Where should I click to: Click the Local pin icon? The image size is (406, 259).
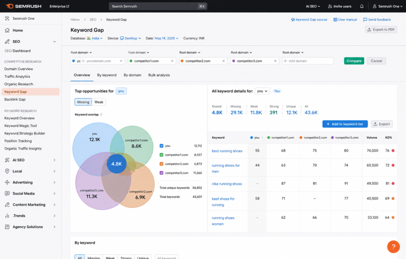pyautogui.click(x=7, y=171)
